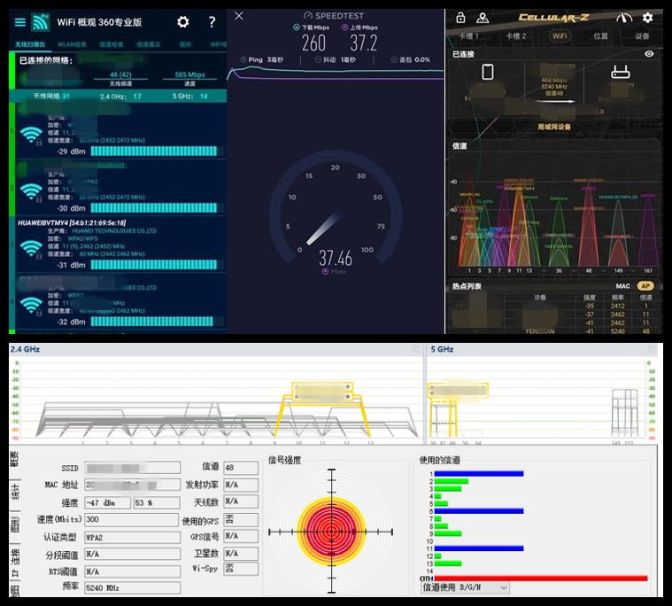
Task: Click the signal strength radar target center
Action: click(x=331, y=532)
